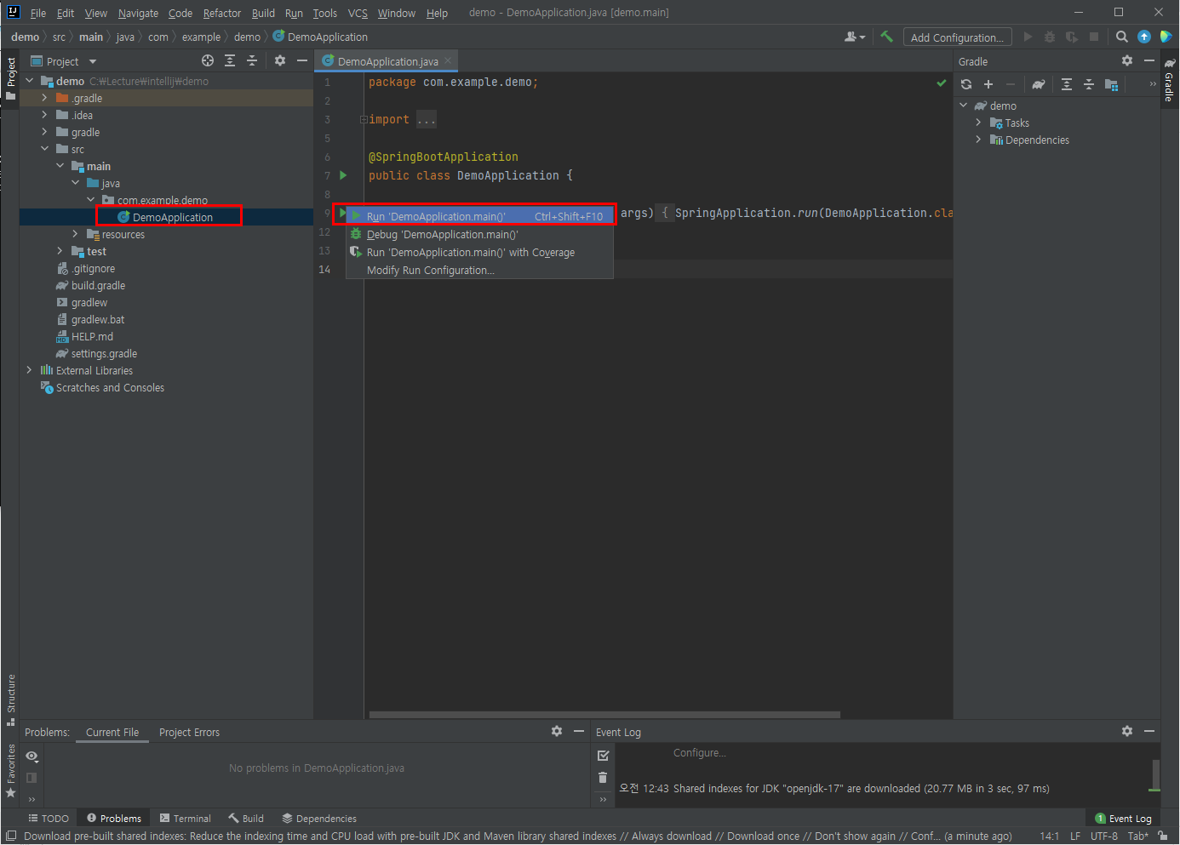Image resolution: width=1180 pixels, height=845 pixels.
Task: Choose Debug 'DemoApplication.main()' from popup
Action: 479,234
